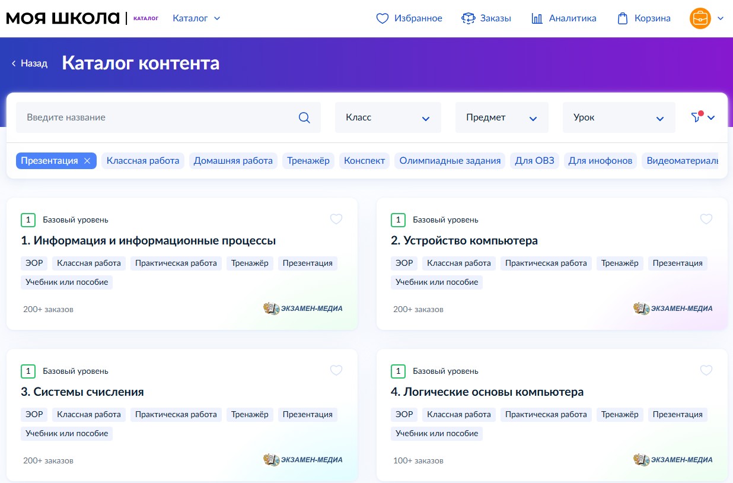
Task: Expand the Каталог menu in header
Action: (196, 18)
